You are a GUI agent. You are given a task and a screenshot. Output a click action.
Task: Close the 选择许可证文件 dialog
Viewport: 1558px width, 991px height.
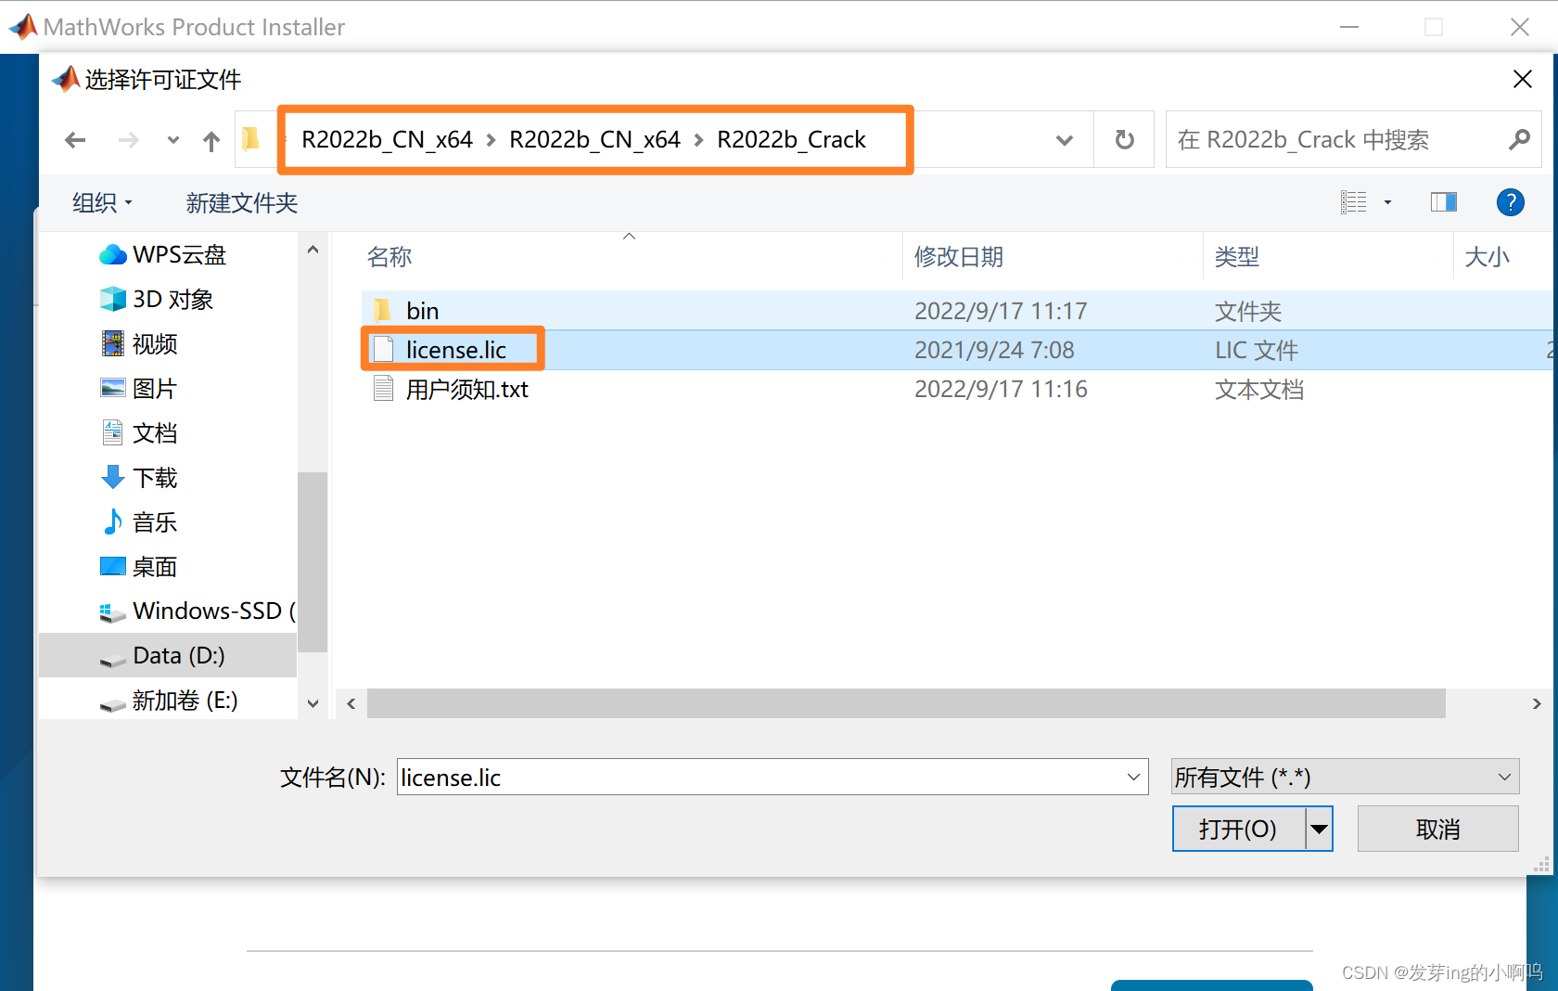click(1522, 80)
